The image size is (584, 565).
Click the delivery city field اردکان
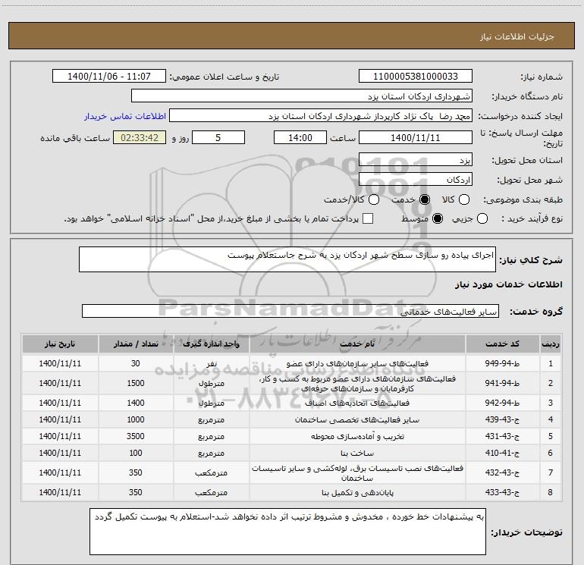416,180
